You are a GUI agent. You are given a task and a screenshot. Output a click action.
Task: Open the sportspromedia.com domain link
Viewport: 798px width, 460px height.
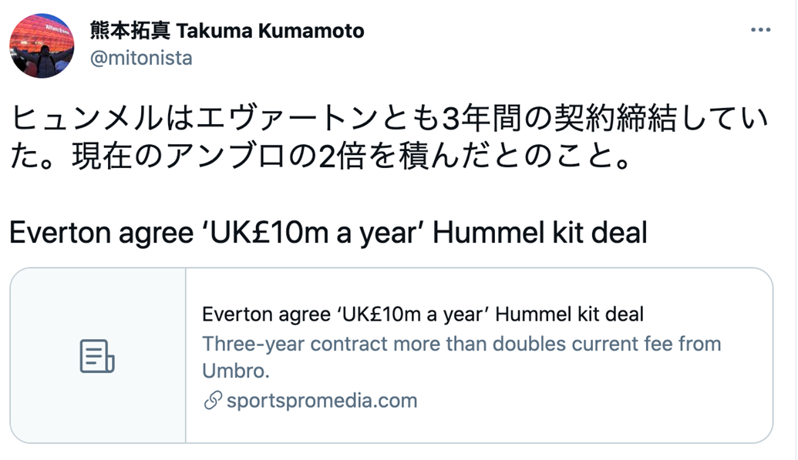[x=322, y=401]
